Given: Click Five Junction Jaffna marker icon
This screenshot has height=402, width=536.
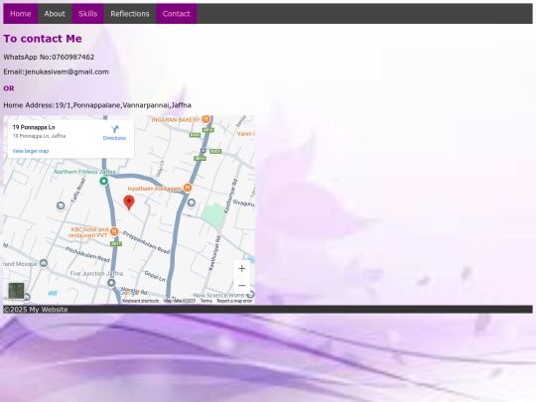Looking at the screenshot, I should (111, 283).
